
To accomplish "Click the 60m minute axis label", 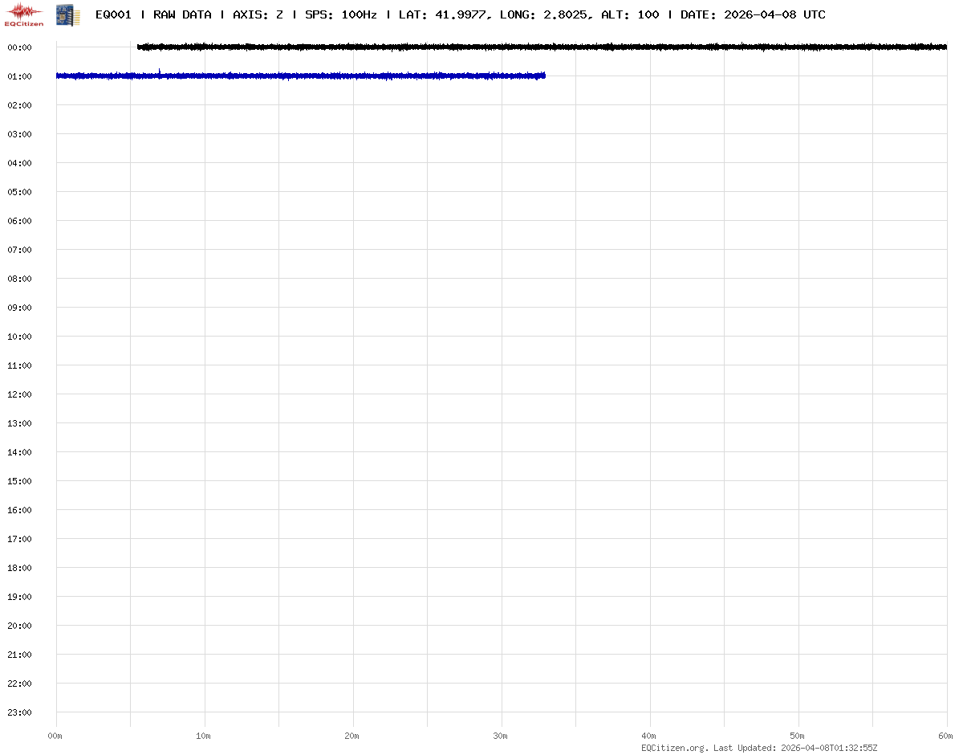I will tap(946, 736).
